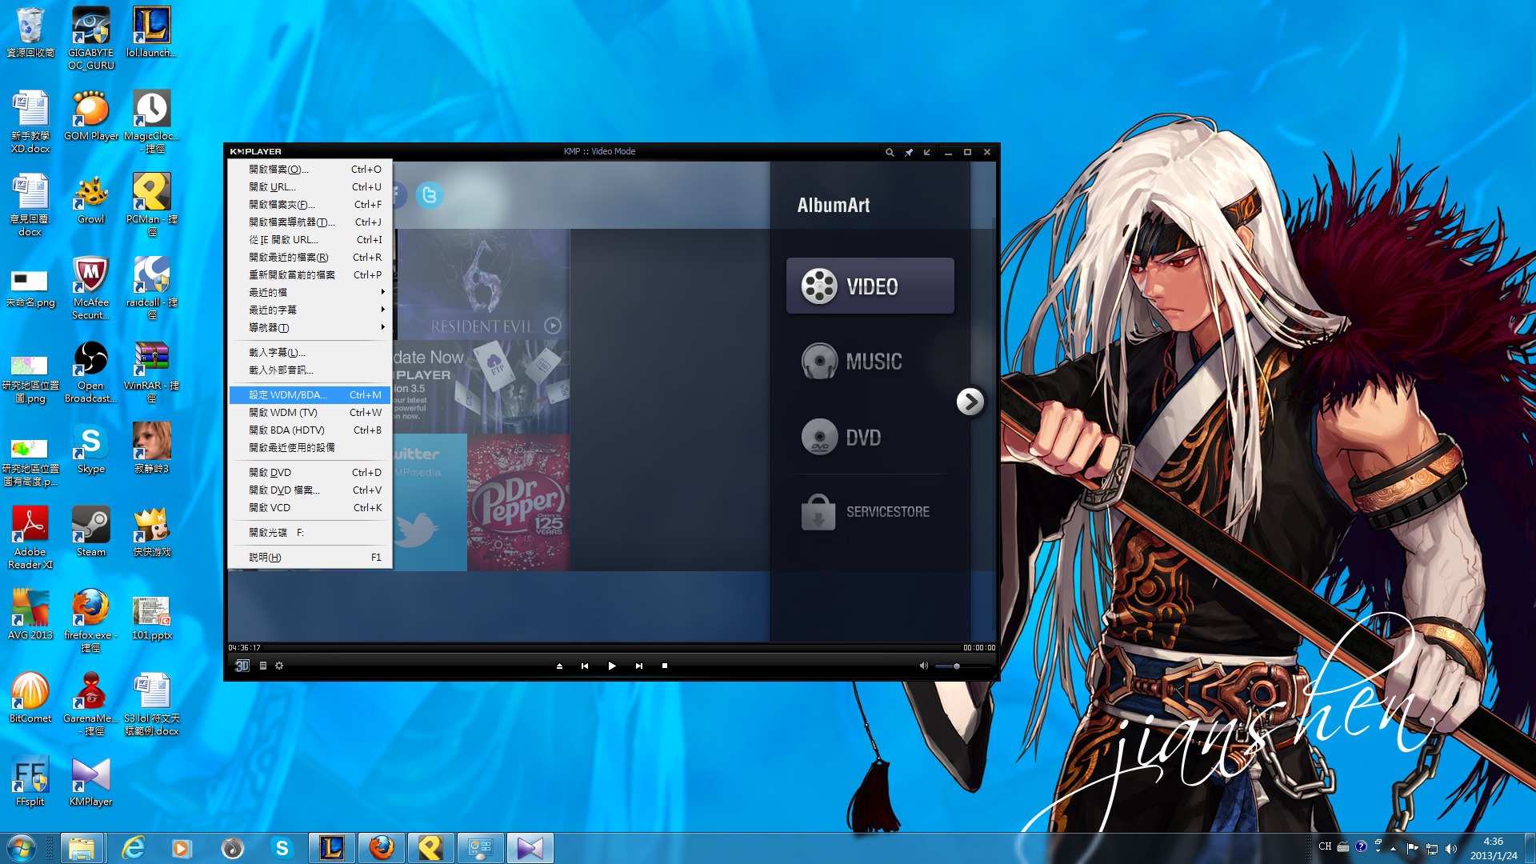Choose 開啟 WDM (TV) menu item

click(x=310, y=413)
